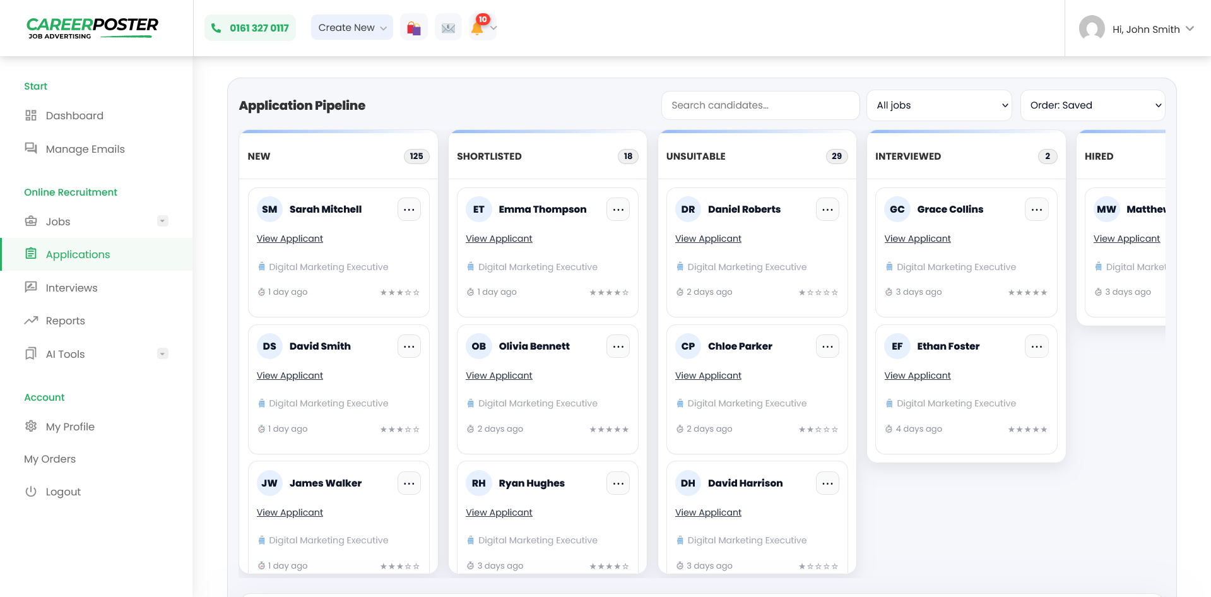The image size is (1211, 597).
Task: Open the Create New dropdown
Action: point(352,28)
